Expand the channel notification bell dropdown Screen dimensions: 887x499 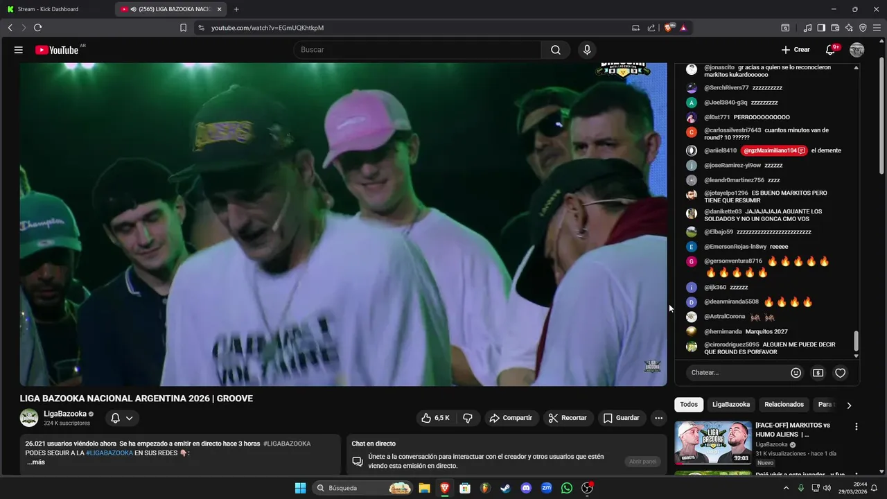122,418
